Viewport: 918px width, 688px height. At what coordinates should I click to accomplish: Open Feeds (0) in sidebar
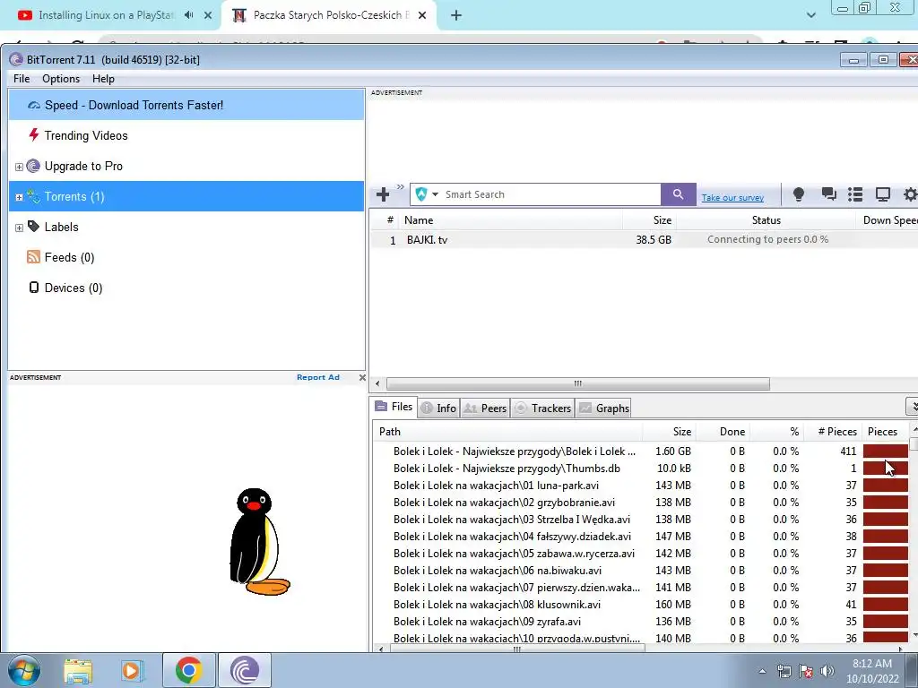pyautogui.click(x=69, y=257)
